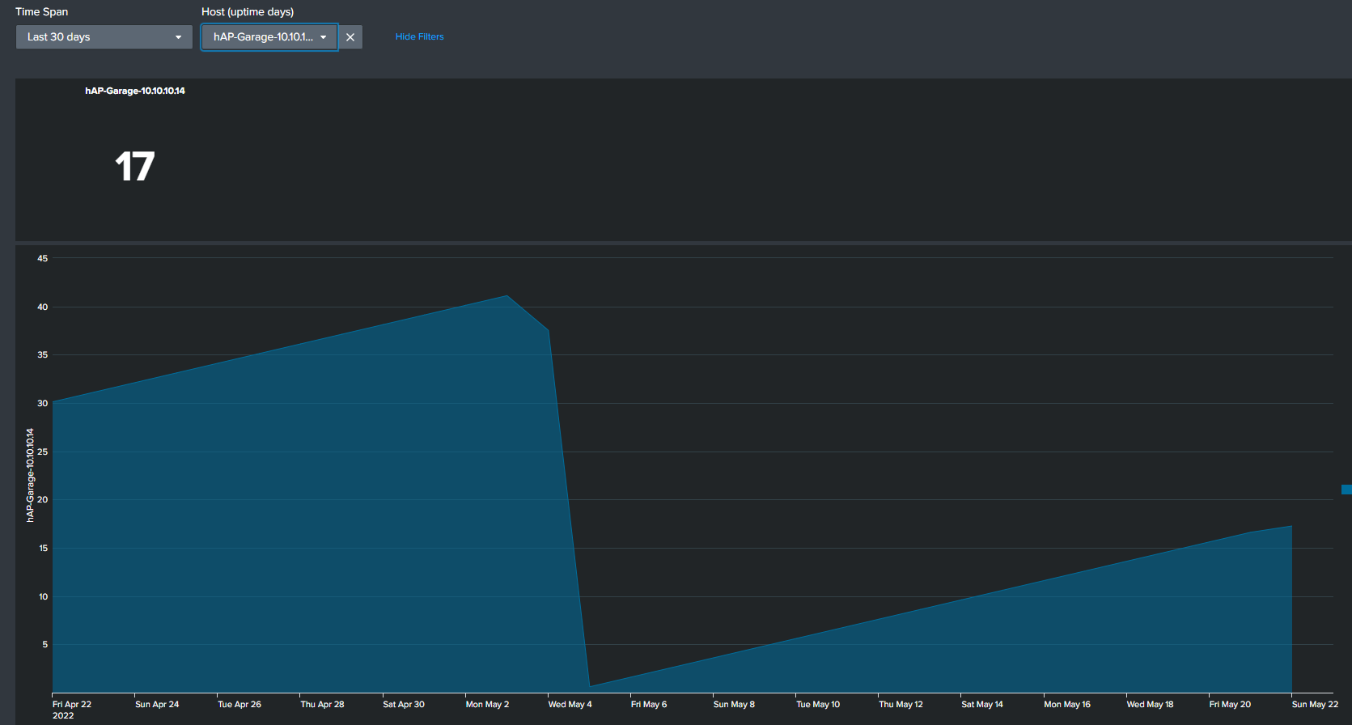Click the Hide Filters link
Image resolution: width=1352 pixels, height=725 pixels.
pos(419,37)
